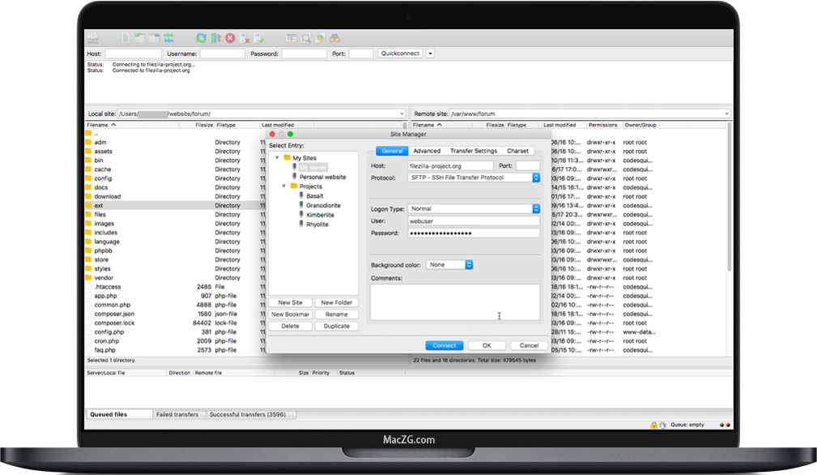817x475 pixels.
Task: Select the Personal website site entry
Action: pyautogui.click(x=322, y=177)
